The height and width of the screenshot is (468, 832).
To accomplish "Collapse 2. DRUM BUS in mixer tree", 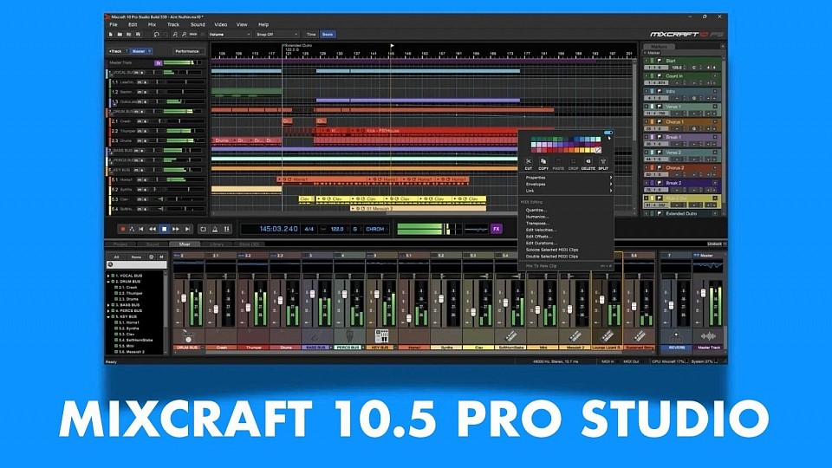I will click(x=109, y=282).
